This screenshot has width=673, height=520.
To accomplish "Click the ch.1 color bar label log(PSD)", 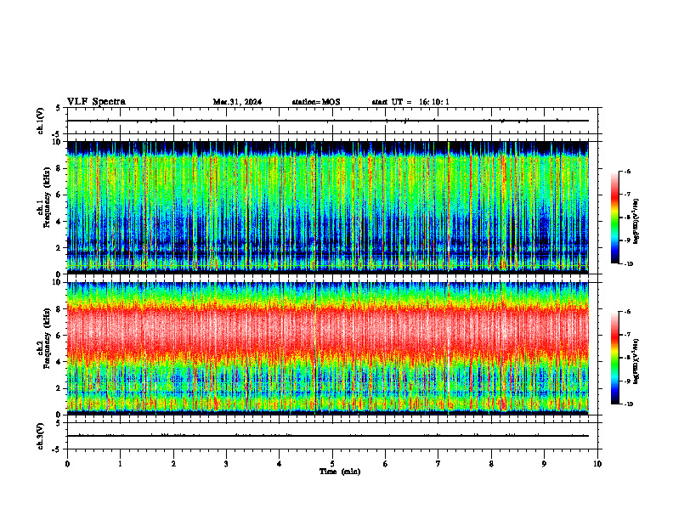I will point(636,222).
